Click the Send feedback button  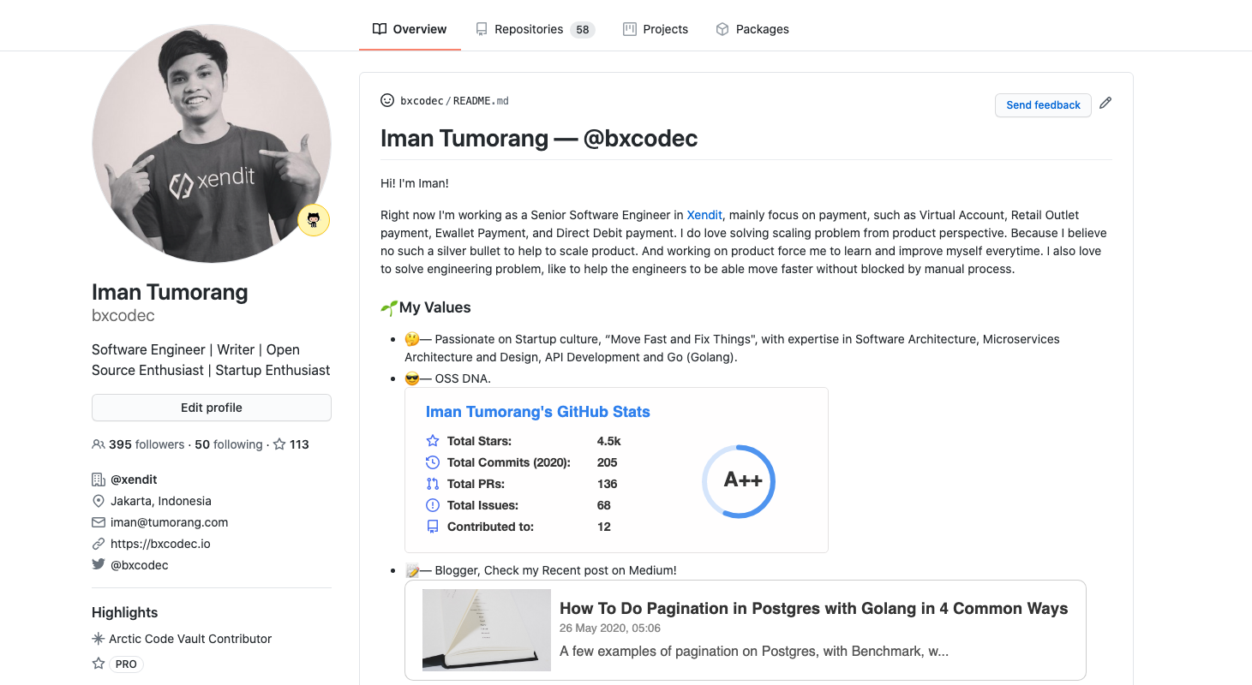tap(1043, 104)
